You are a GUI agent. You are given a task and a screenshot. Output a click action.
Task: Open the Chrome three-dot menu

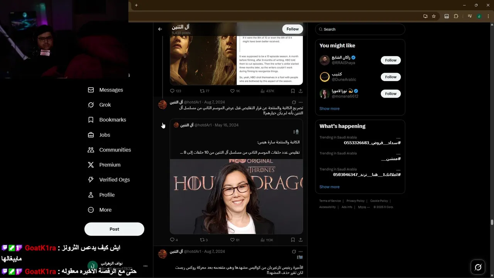click(x=489, y=16)
